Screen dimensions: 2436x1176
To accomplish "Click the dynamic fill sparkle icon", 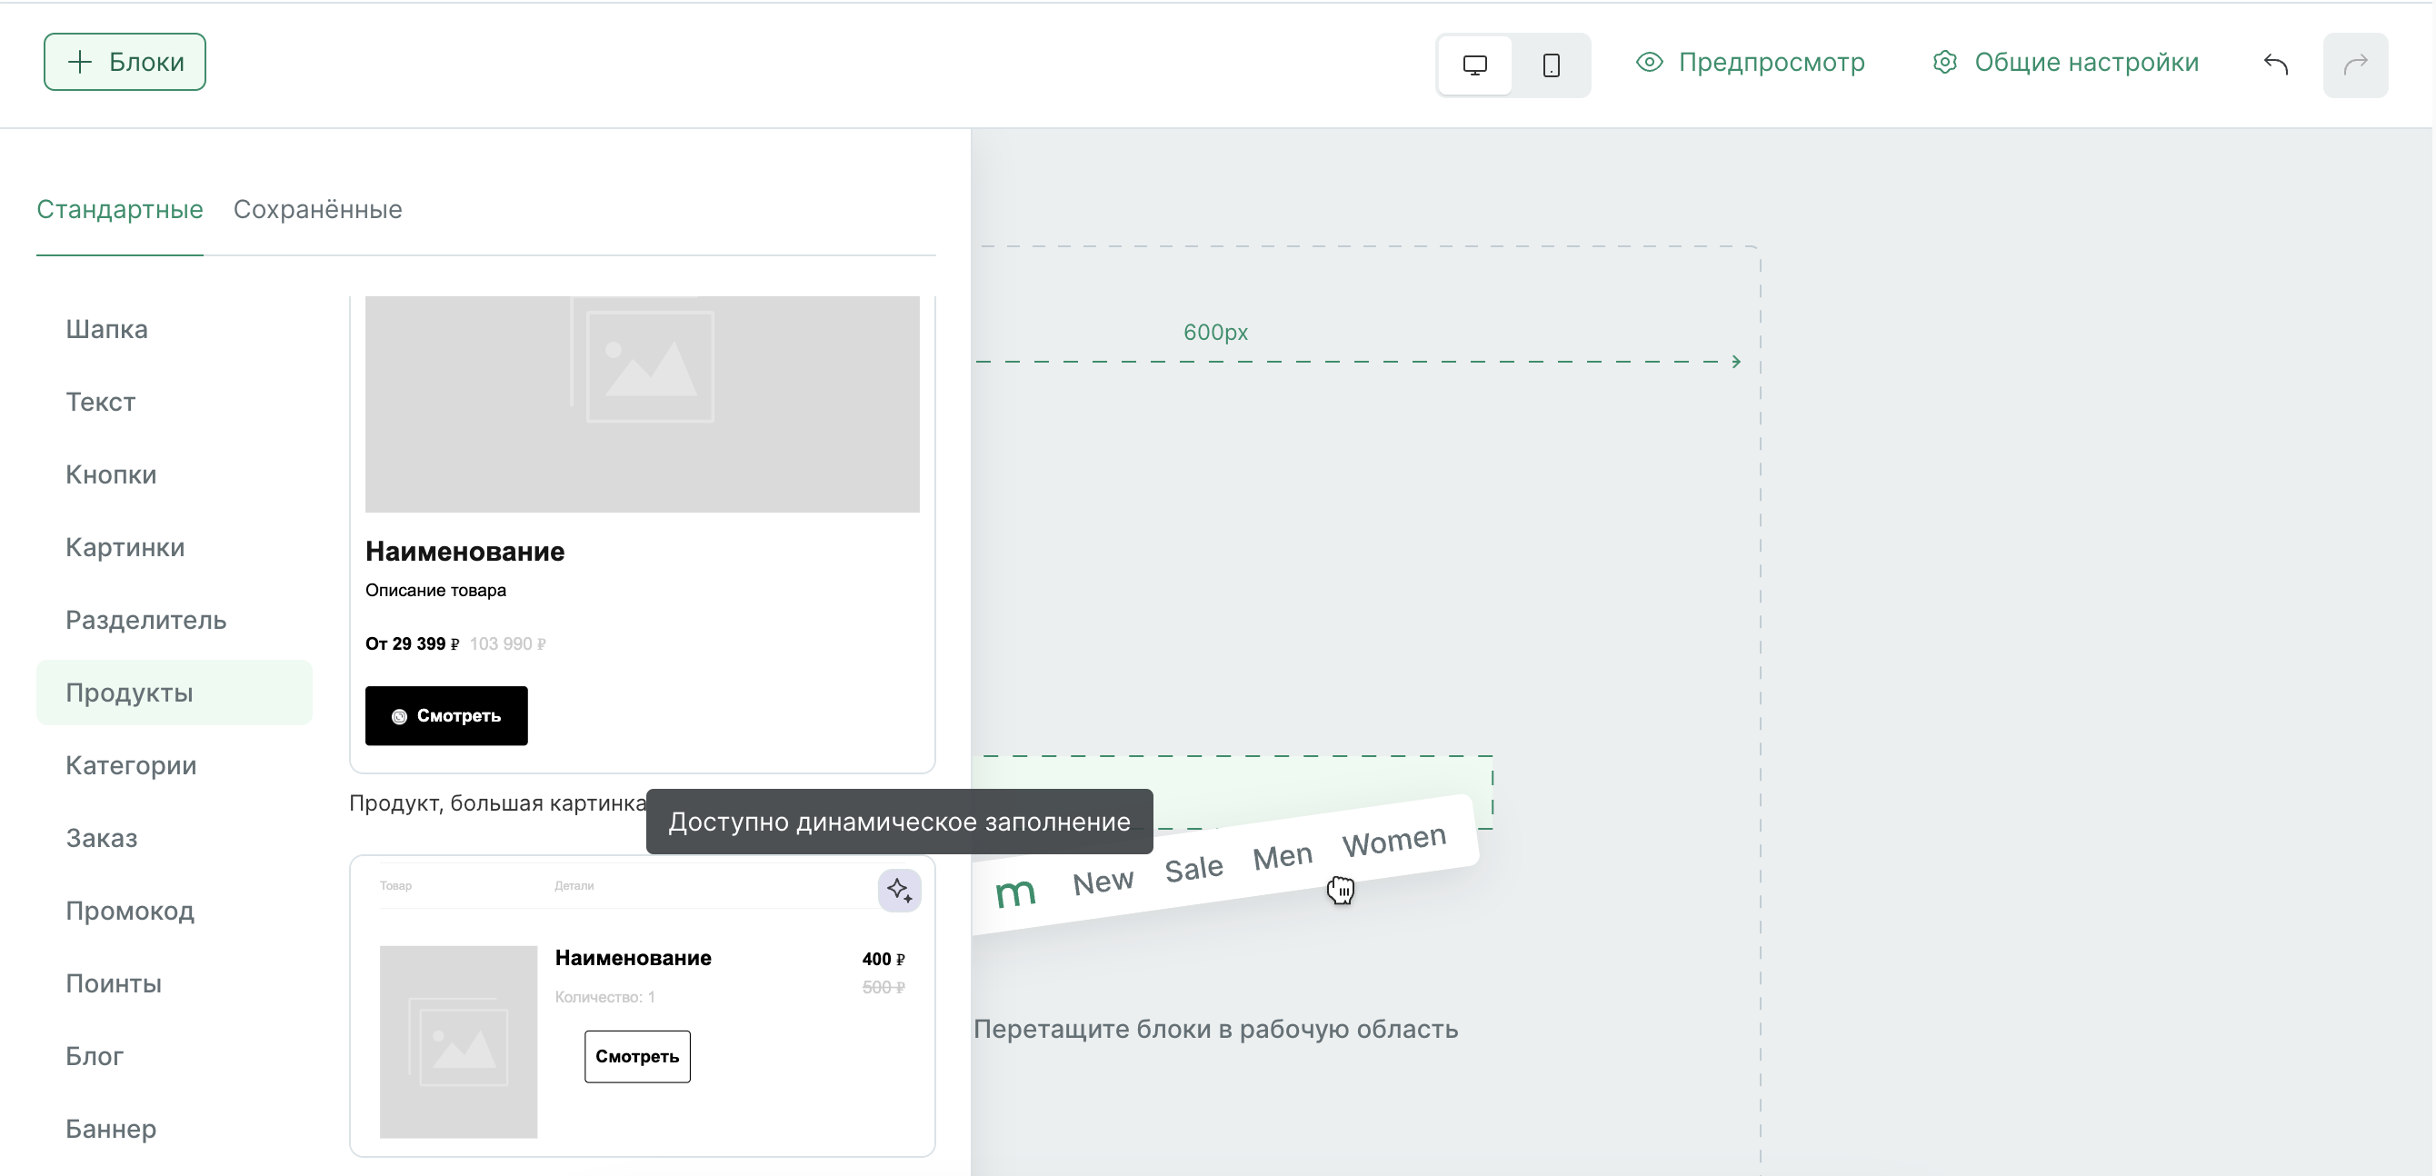I will tap(899, 891).
